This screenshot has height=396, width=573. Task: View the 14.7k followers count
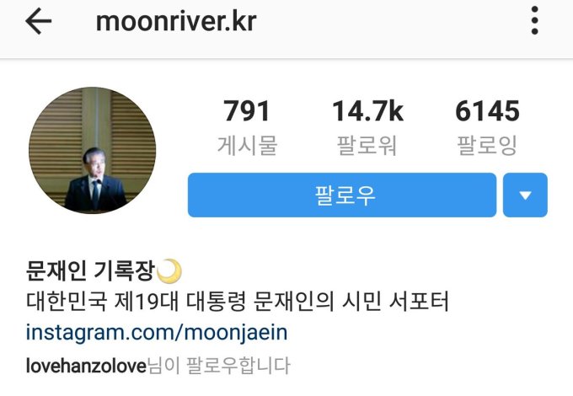click(x=367, y=111)
